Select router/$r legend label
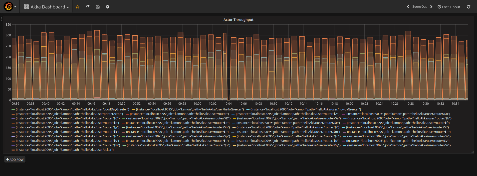The height and width of the screenshot is (176, 477). pos(399,136)
